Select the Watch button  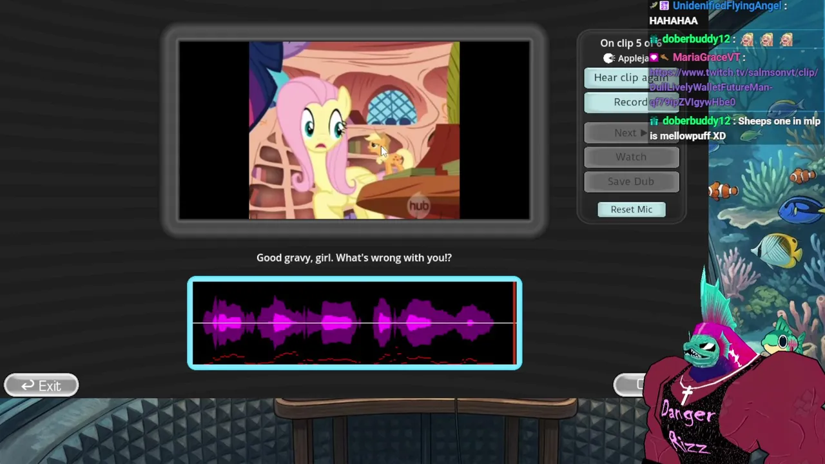(x=631, y=157)
